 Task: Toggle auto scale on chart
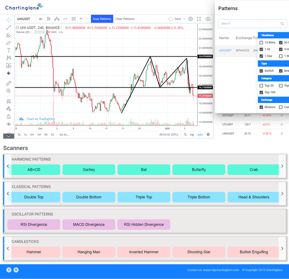point(200,134)
